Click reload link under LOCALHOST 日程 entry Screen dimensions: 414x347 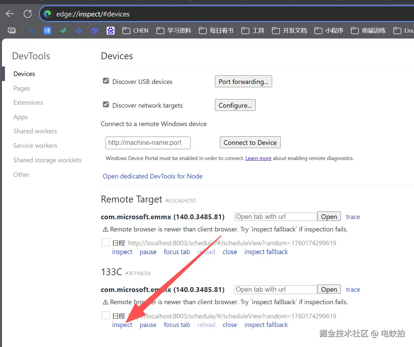(x=206, y=252)
